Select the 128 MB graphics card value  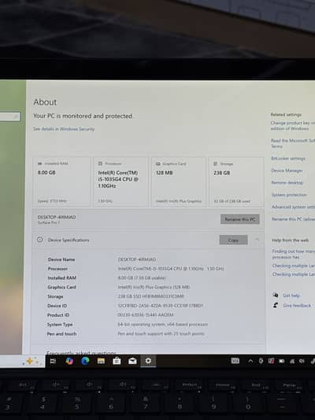164,173
